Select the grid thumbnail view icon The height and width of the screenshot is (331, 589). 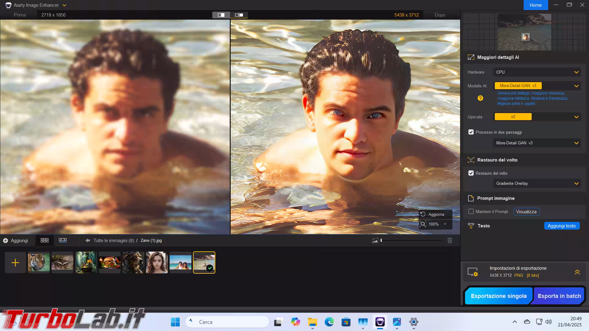pyautogui.click(x=44, y=240)
